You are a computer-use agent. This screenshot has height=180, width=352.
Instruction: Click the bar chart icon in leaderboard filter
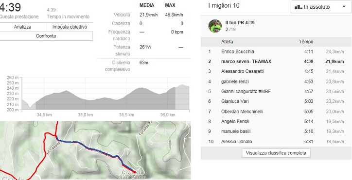(298, 7)
